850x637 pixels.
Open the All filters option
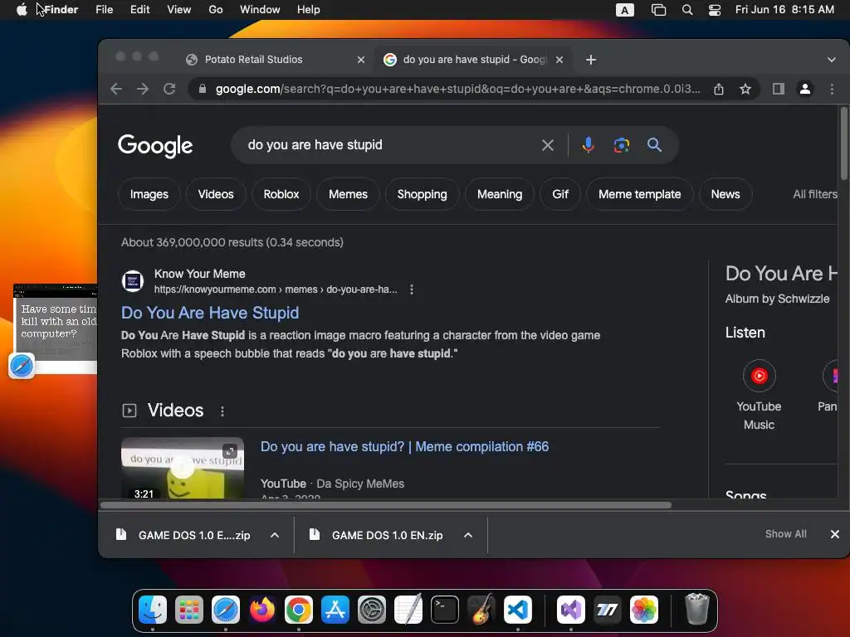tap(815, 194)
